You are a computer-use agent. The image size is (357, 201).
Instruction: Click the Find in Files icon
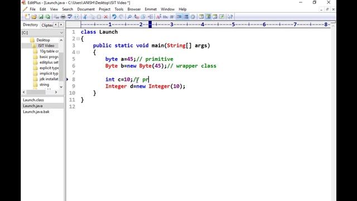tap(143, 17)
